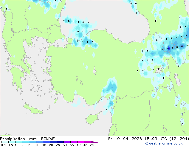
Task: Select the 30–35 mm purple legend box
Action: click(x=67, y=142)
